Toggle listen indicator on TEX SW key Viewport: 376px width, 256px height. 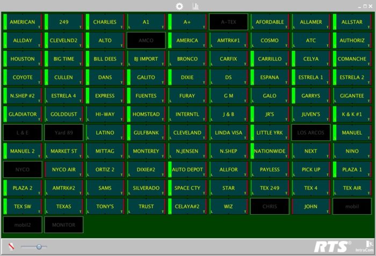coord(5,206)
